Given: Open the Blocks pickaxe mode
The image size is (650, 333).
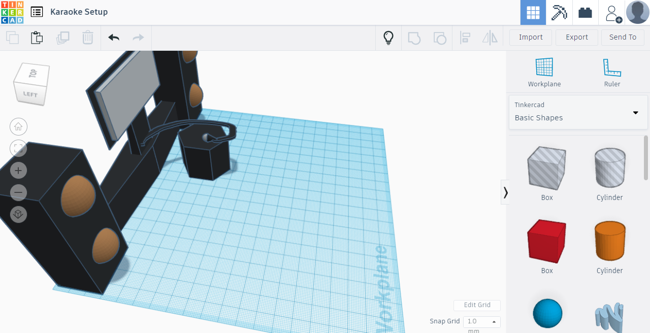Looking at the screenshot, I should (559, 13).
